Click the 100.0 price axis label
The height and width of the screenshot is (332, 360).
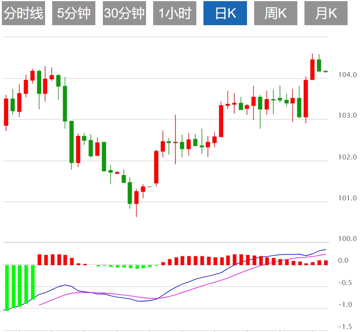(x=347, y=239)
